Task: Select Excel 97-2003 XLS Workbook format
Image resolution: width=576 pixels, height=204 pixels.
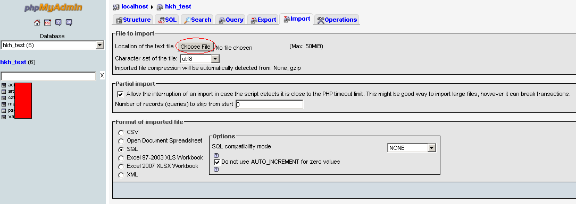Action: point(121,158)
